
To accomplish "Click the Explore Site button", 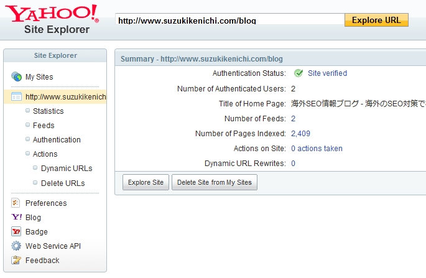I will (x=146, y=182).
